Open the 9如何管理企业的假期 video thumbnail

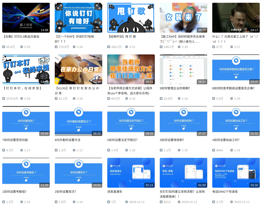tap(183, 69)
